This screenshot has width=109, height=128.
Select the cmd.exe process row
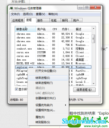(53, 45)
